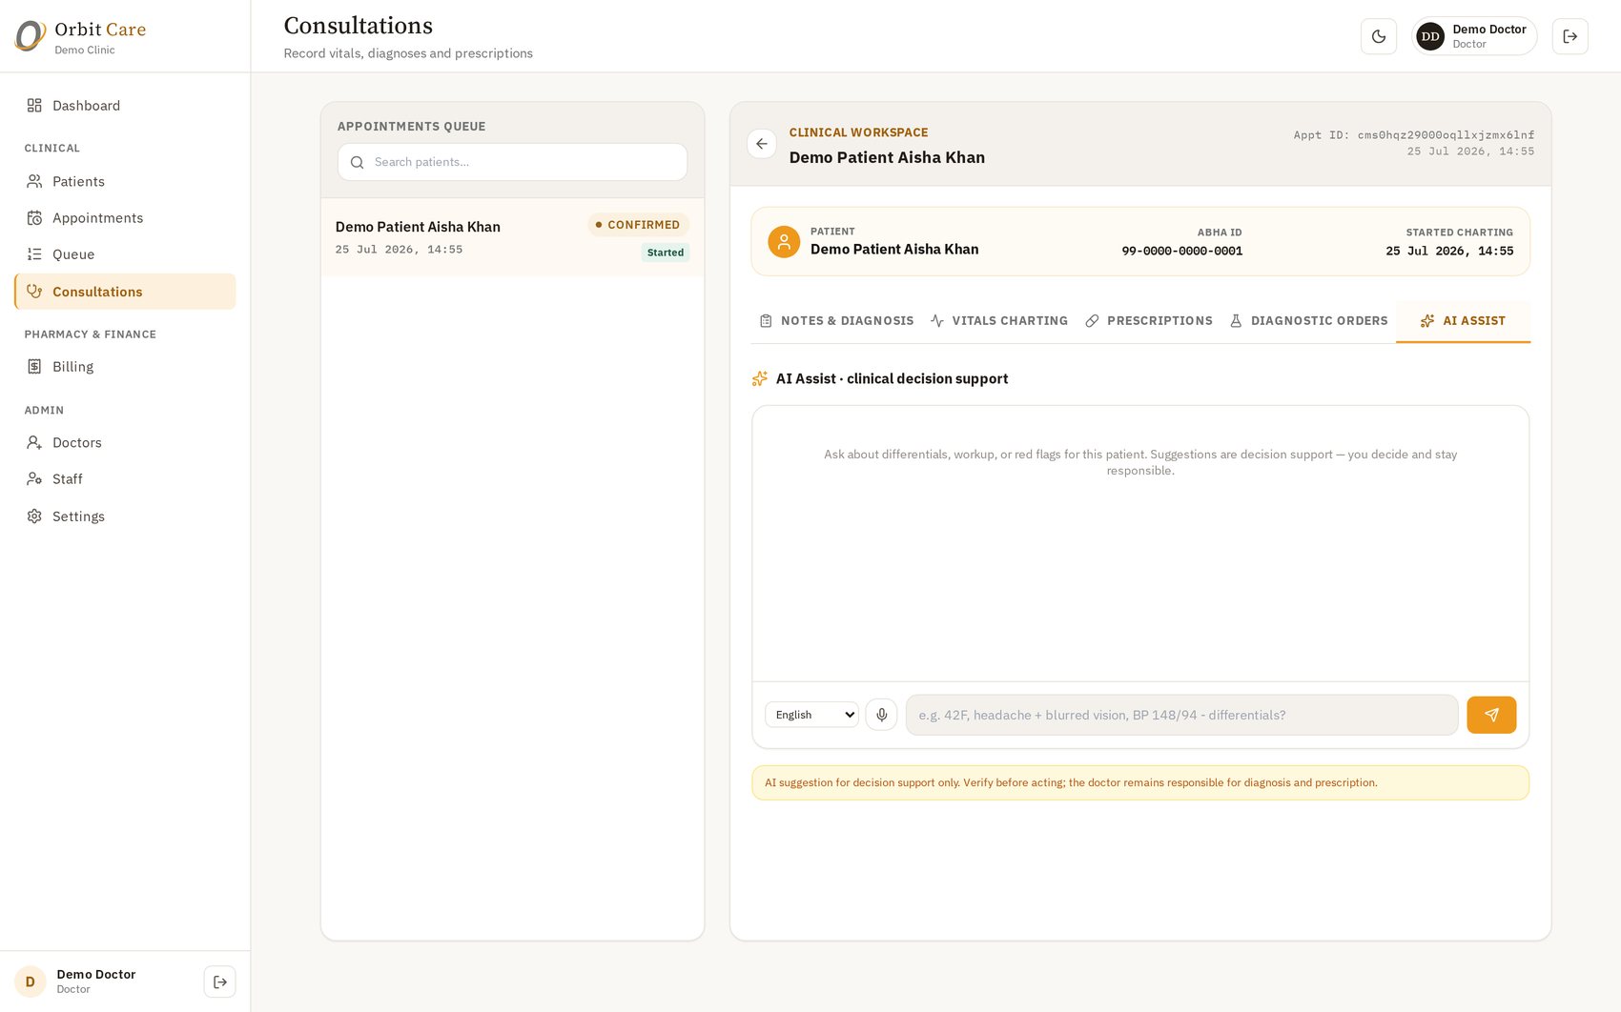The image size is (1621, 1012).
Task: Click the Orbit Care logo icon
Action: click(31, 36)
